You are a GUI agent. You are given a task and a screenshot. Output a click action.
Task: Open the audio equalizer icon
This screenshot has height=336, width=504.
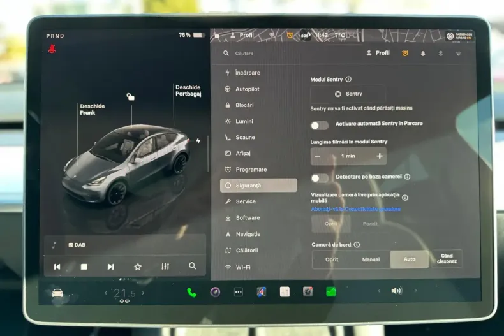[x=165, y=267]
